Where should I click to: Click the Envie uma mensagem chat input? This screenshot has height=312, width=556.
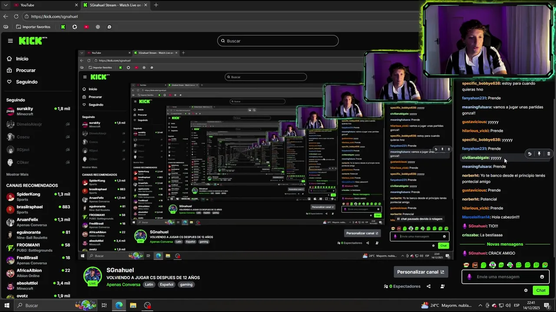506,277
